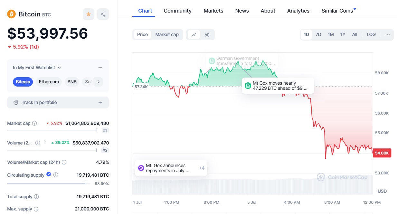397x214 pixels.
Task: Click the 4.79% Volume/Market cap value
Action: [102, 162]
